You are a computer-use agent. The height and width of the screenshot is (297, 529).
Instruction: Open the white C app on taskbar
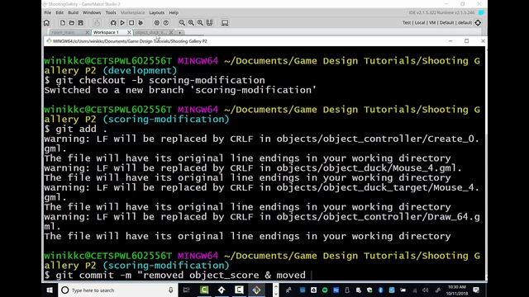point(239,290)
